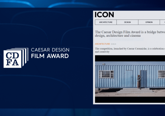Open the Architecture navigation tab

point(106,22)
